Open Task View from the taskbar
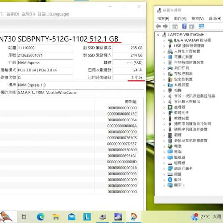Screen dimensions: 223x223 click(25, 217)
